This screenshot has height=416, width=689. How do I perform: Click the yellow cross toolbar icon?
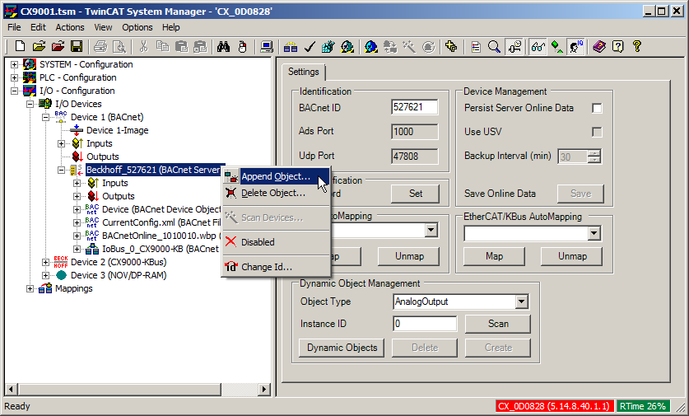[x=451, y=46]
